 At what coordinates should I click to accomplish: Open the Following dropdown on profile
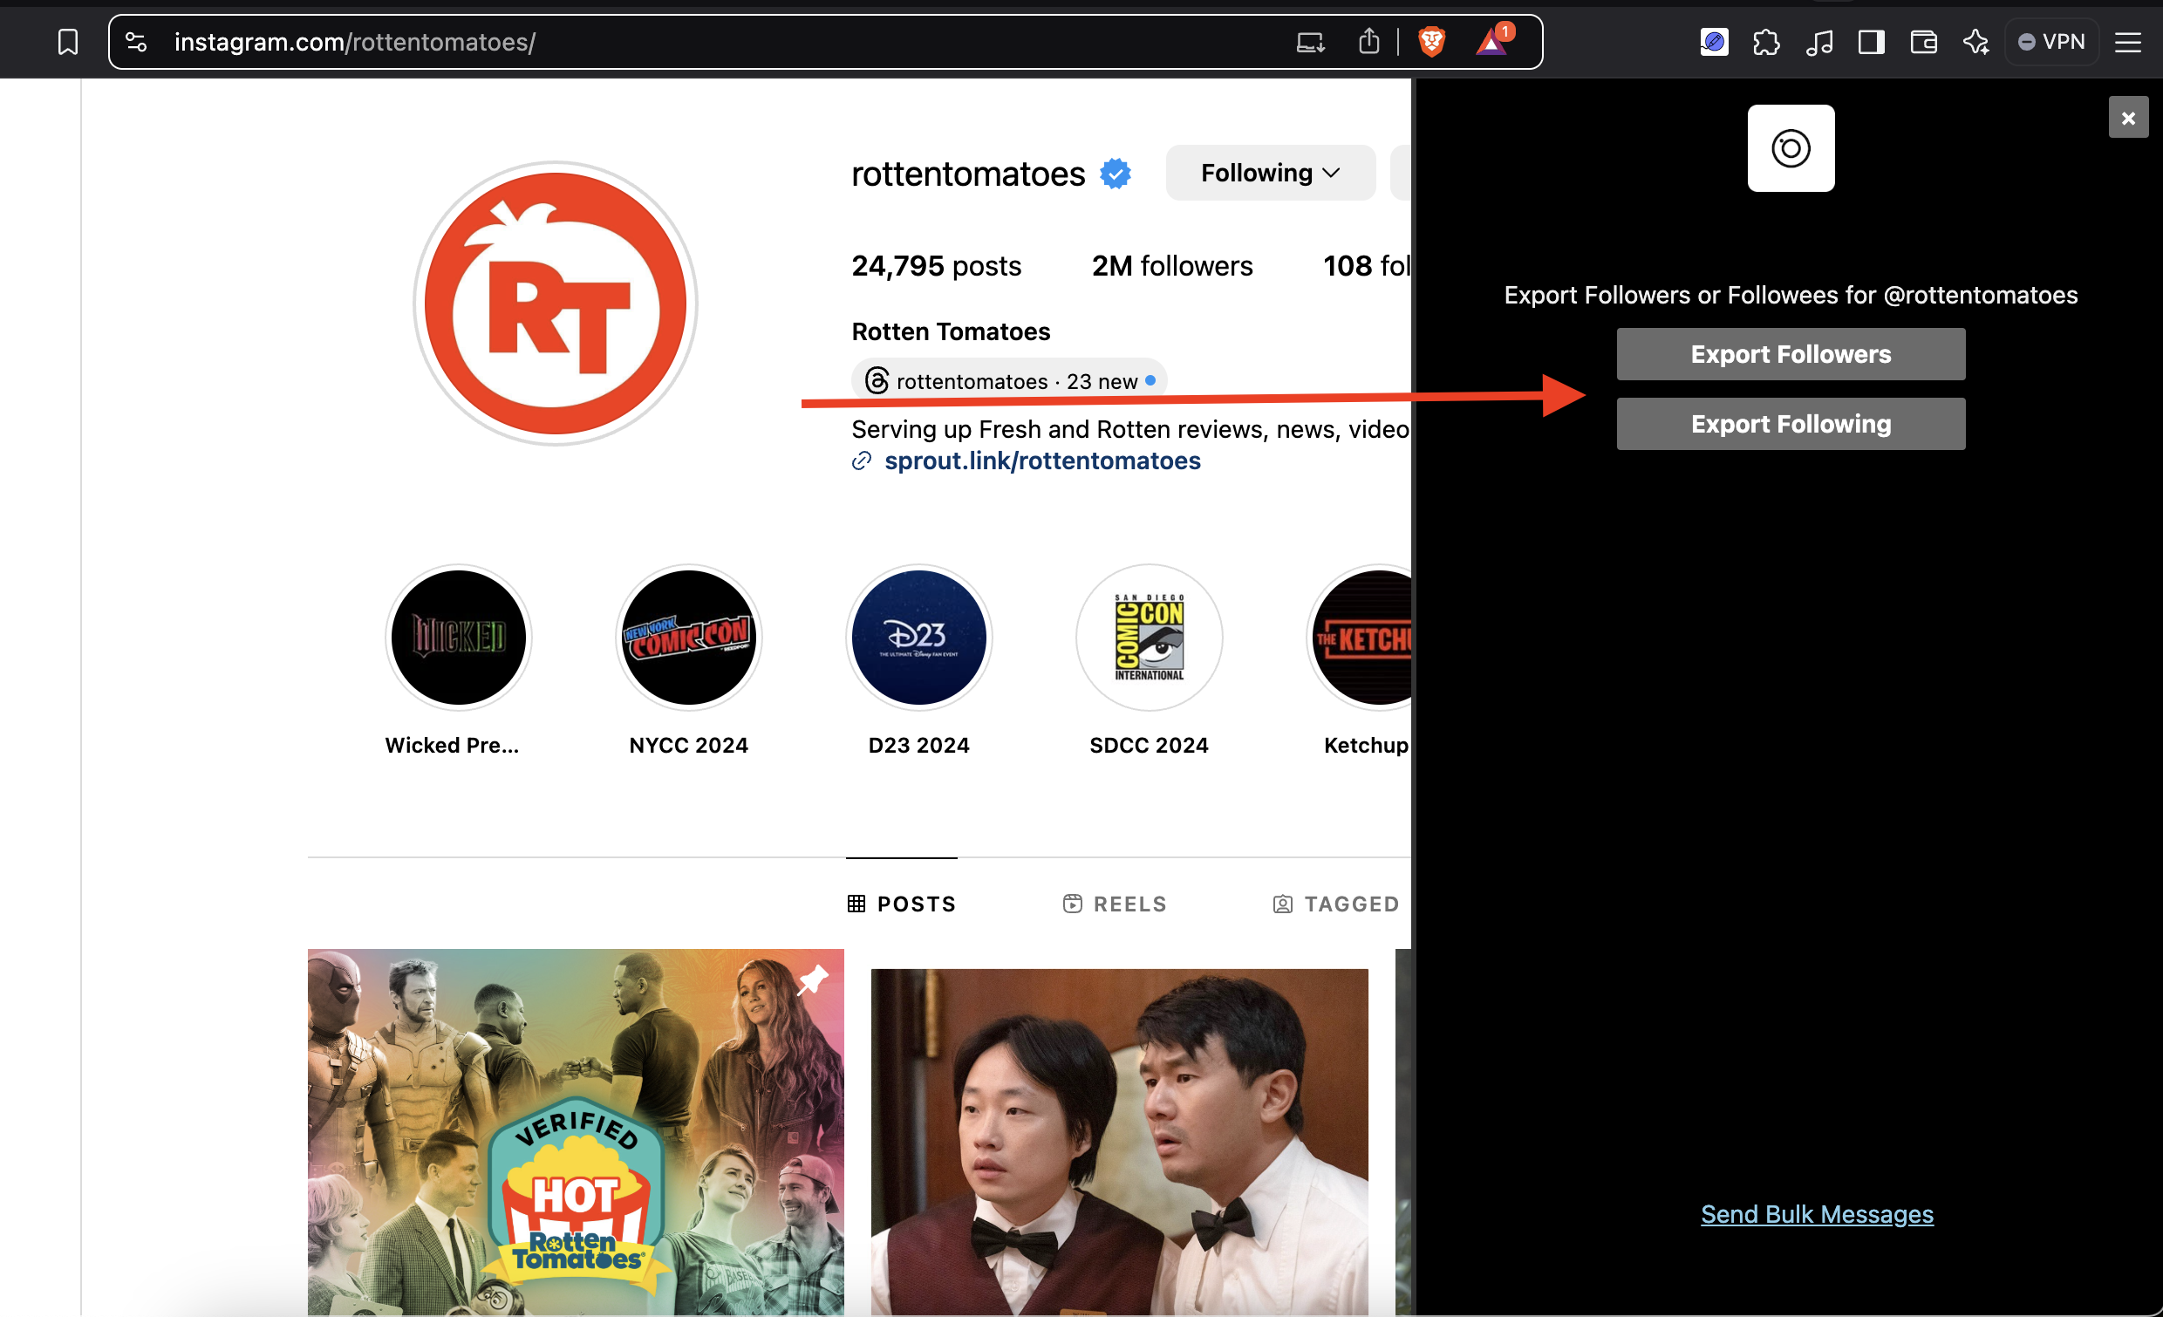click(1270, 173)
